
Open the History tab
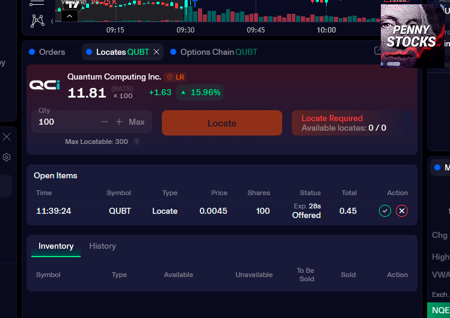pos(102,246)
